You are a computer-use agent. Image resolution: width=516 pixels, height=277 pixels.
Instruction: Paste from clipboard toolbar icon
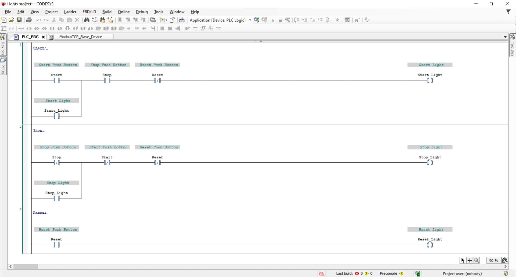tap(69, 20)
